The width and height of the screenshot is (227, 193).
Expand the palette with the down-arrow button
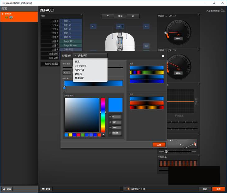[103, 135]
